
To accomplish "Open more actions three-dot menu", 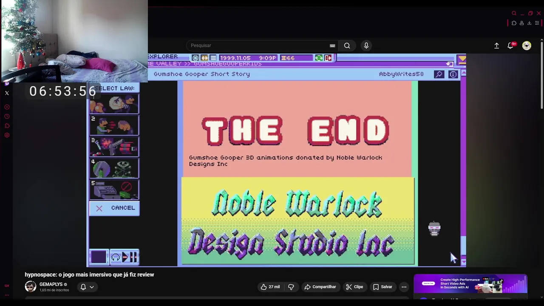I will 404,287.
